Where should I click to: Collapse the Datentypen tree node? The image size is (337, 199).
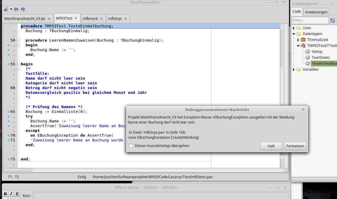pyautogui.click(x=294, y=34)
